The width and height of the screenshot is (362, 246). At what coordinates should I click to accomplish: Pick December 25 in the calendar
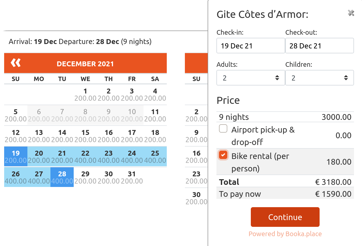coord(155,156)
